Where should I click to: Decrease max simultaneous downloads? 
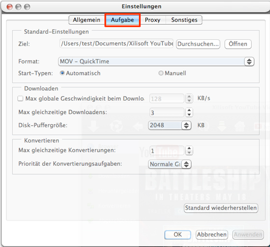(x=189, y=115)
